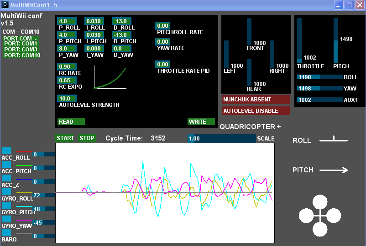This screenshot has height=246, width=366.
Task: Start the sensor graph with START
Action: coord(65,138)
